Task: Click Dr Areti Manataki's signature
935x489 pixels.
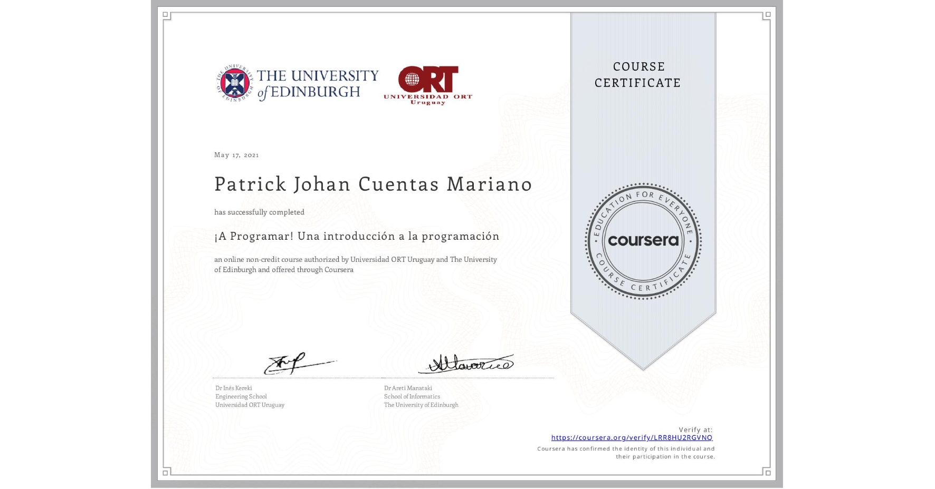Action: click(466, 363)
